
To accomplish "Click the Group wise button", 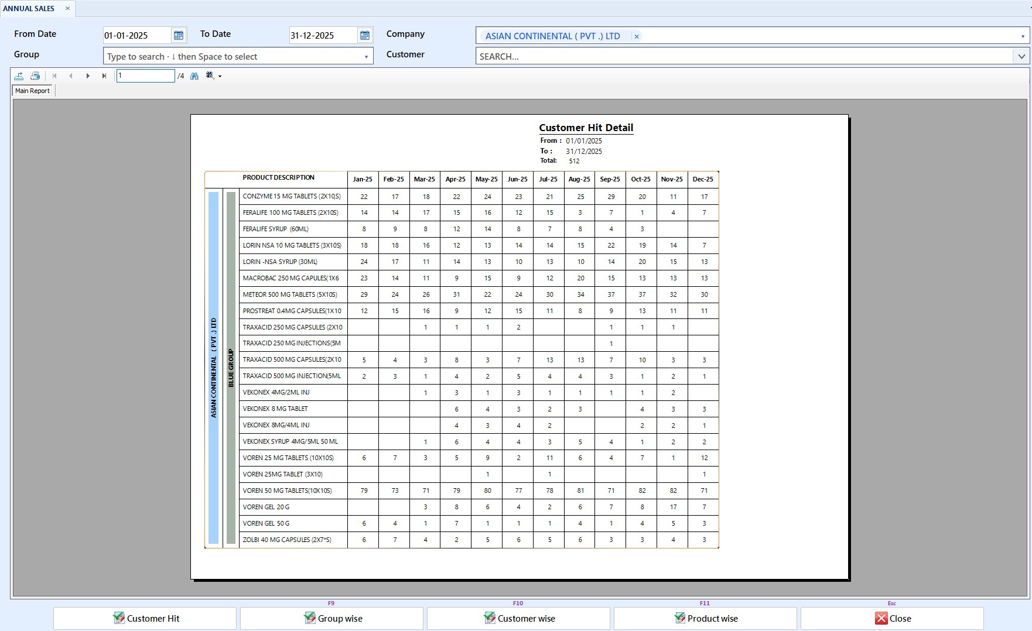I will pos(332,618).
